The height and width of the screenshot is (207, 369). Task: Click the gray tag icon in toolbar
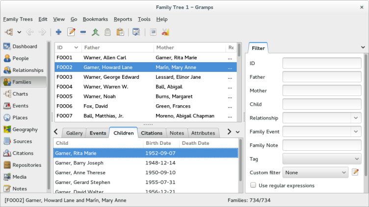point(107,32)
